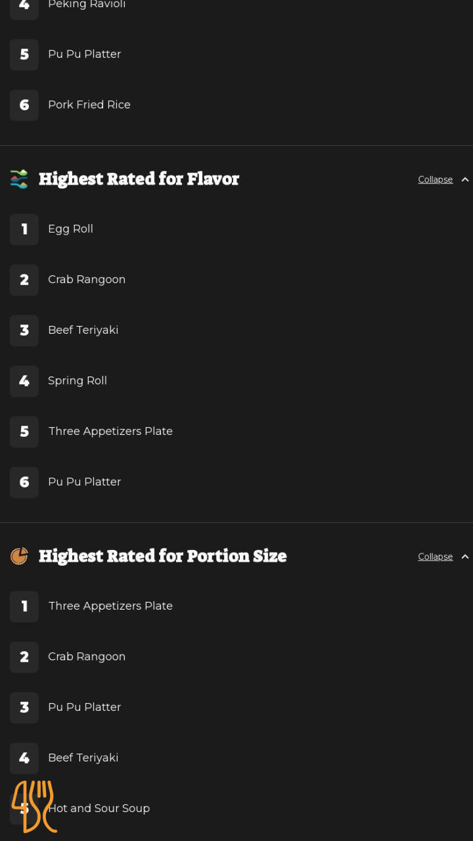The height and width of the screenshot is (841, 473).
Task: Open Hot and Sour Soup item
Action: pos(99,808)
